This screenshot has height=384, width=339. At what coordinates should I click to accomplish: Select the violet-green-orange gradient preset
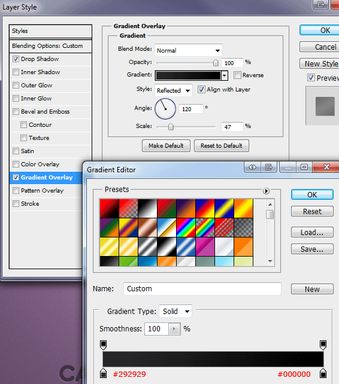click(109, 227)
